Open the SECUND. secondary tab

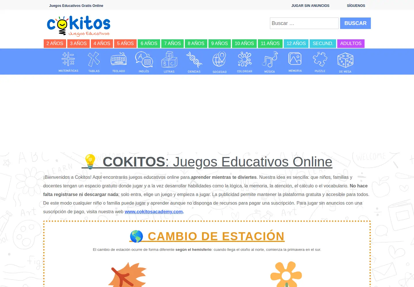pyautogui.click(x=323, y=44)
